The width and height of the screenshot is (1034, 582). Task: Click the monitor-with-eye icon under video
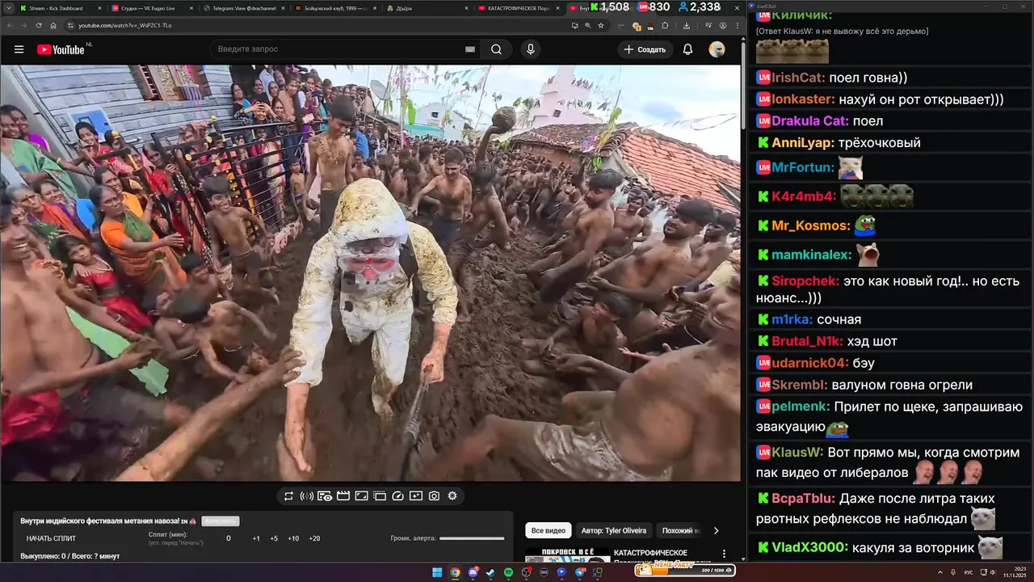(x=325, y=496)
